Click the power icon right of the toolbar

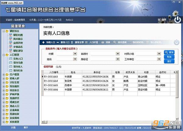tap(177, 42)
